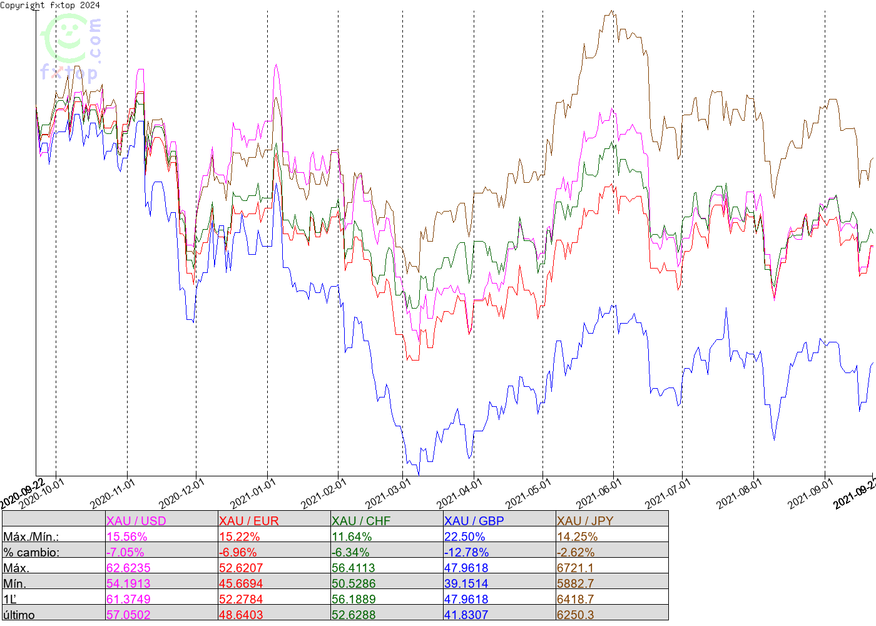The width and height of the screenshot is (876, 626).
Task: Click the 52.6288 last value
Action: point(354,615)
